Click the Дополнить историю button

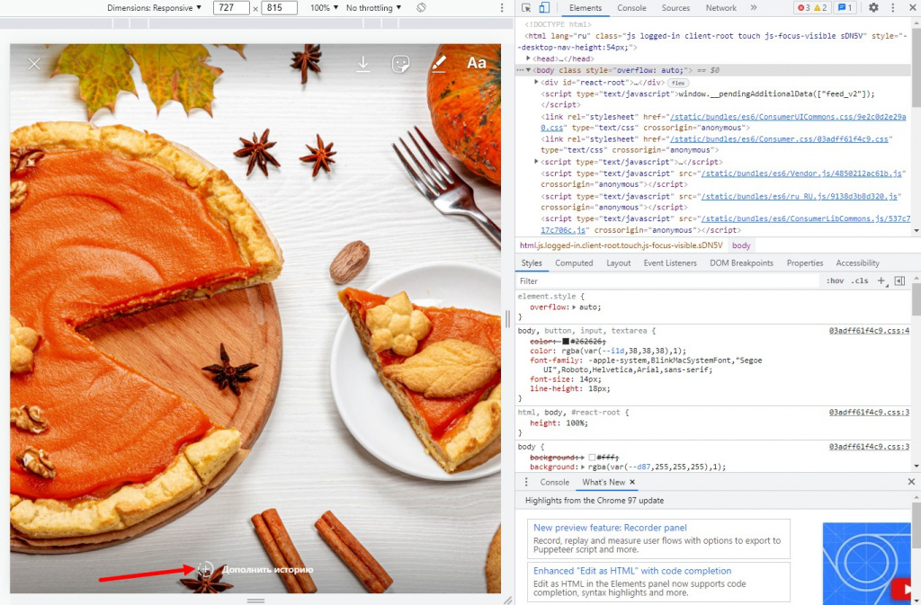(255, 569)
